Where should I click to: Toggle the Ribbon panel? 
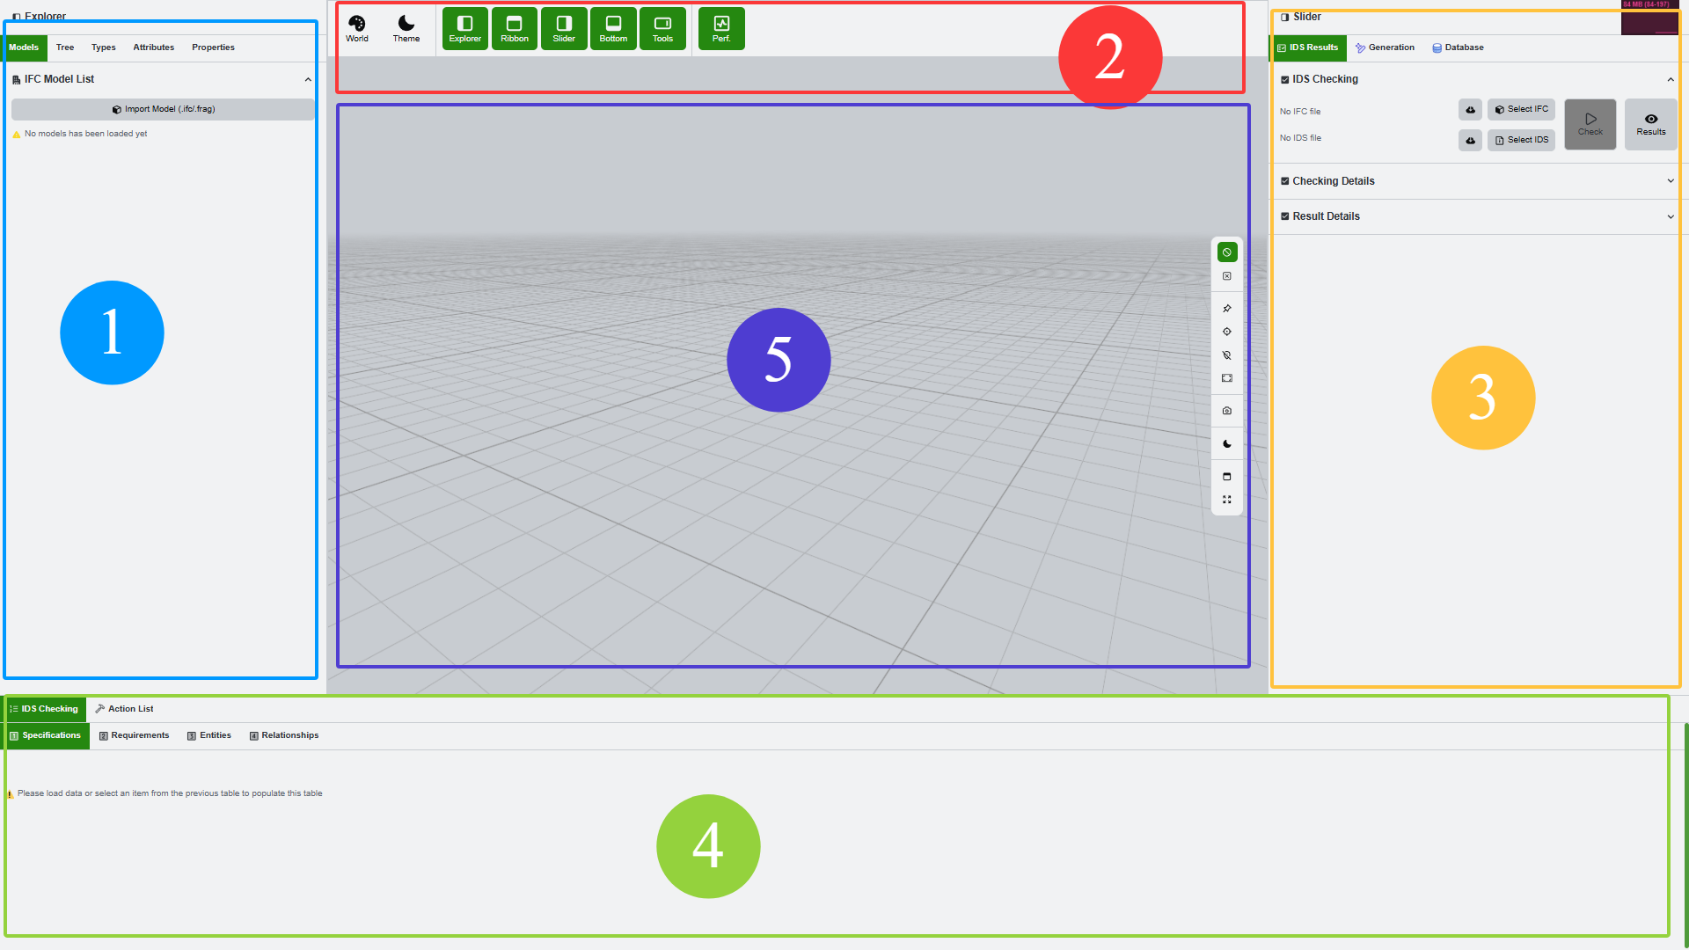(x=515, y=28)
